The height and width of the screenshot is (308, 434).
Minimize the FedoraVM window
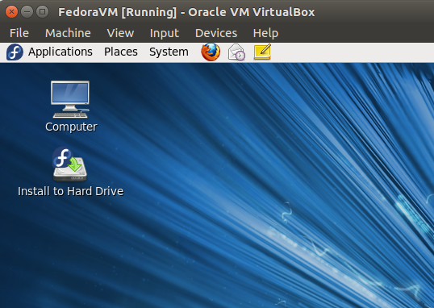click(27, 12)
